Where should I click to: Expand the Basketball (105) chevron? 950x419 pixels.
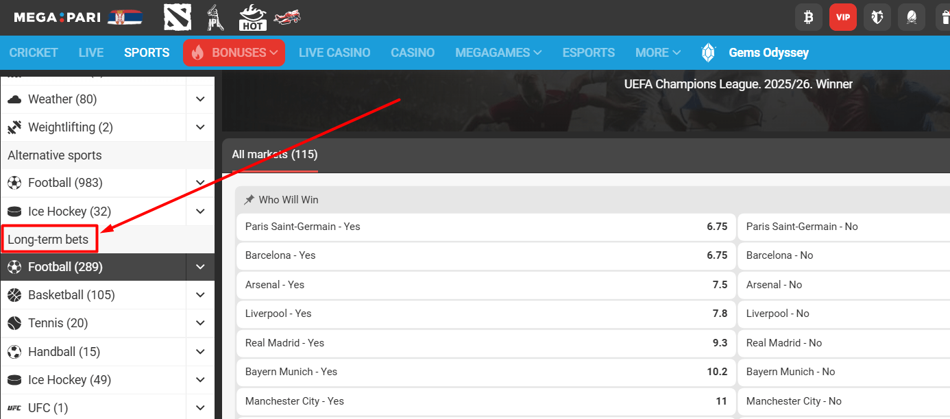coord(200,295)
